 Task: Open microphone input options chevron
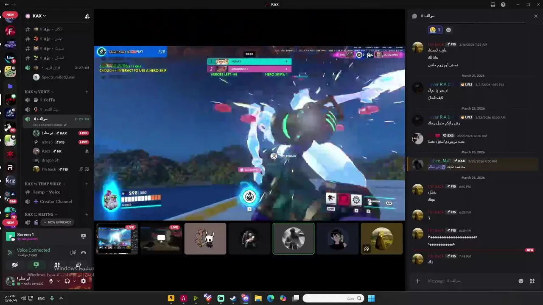pos(58,281)
